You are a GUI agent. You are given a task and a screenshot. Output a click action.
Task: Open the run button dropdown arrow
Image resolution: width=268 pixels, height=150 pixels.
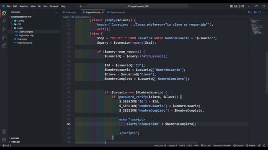click(251, 12)
